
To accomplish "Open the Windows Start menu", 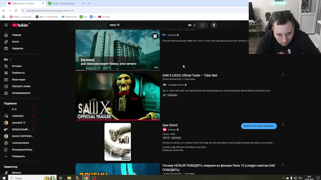I will [x=4, y=178].
